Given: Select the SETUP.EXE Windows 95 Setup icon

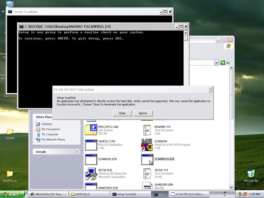Looking at the screenshot, I should click(x=91, y=174).
